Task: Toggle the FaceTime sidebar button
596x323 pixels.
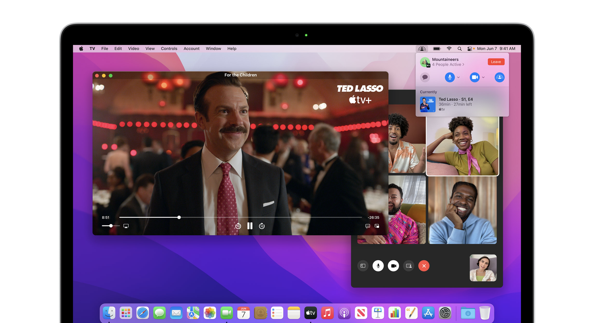Action: [363, 266]
